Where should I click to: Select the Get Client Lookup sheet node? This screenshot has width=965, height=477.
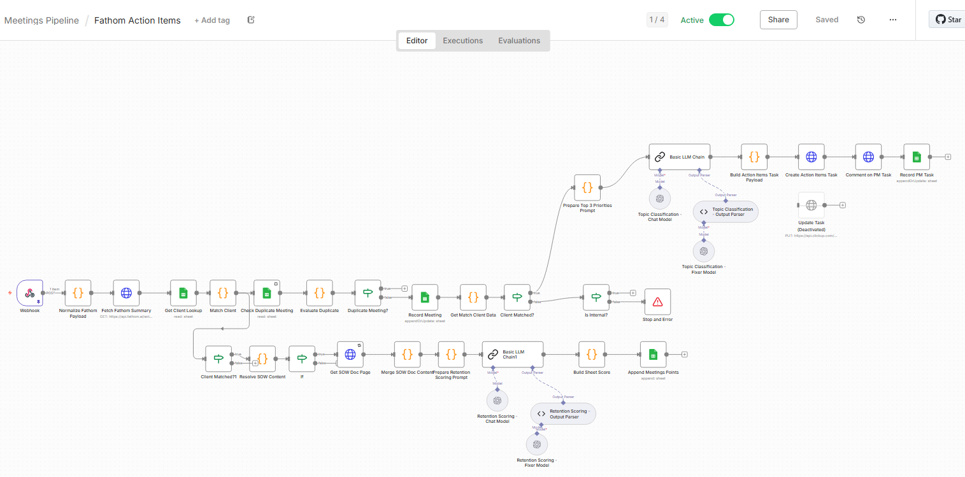[x=183, y=293]
